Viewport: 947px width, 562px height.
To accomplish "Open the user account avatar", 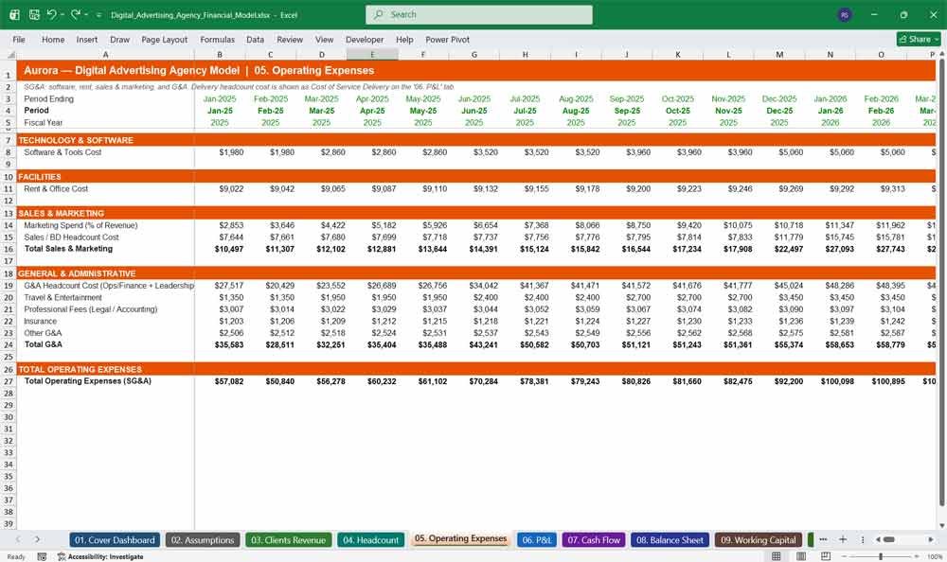I will 845,14.
